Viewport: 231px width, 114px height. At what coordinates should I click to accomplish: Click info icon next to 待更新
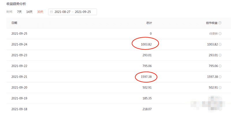point(220,34)
